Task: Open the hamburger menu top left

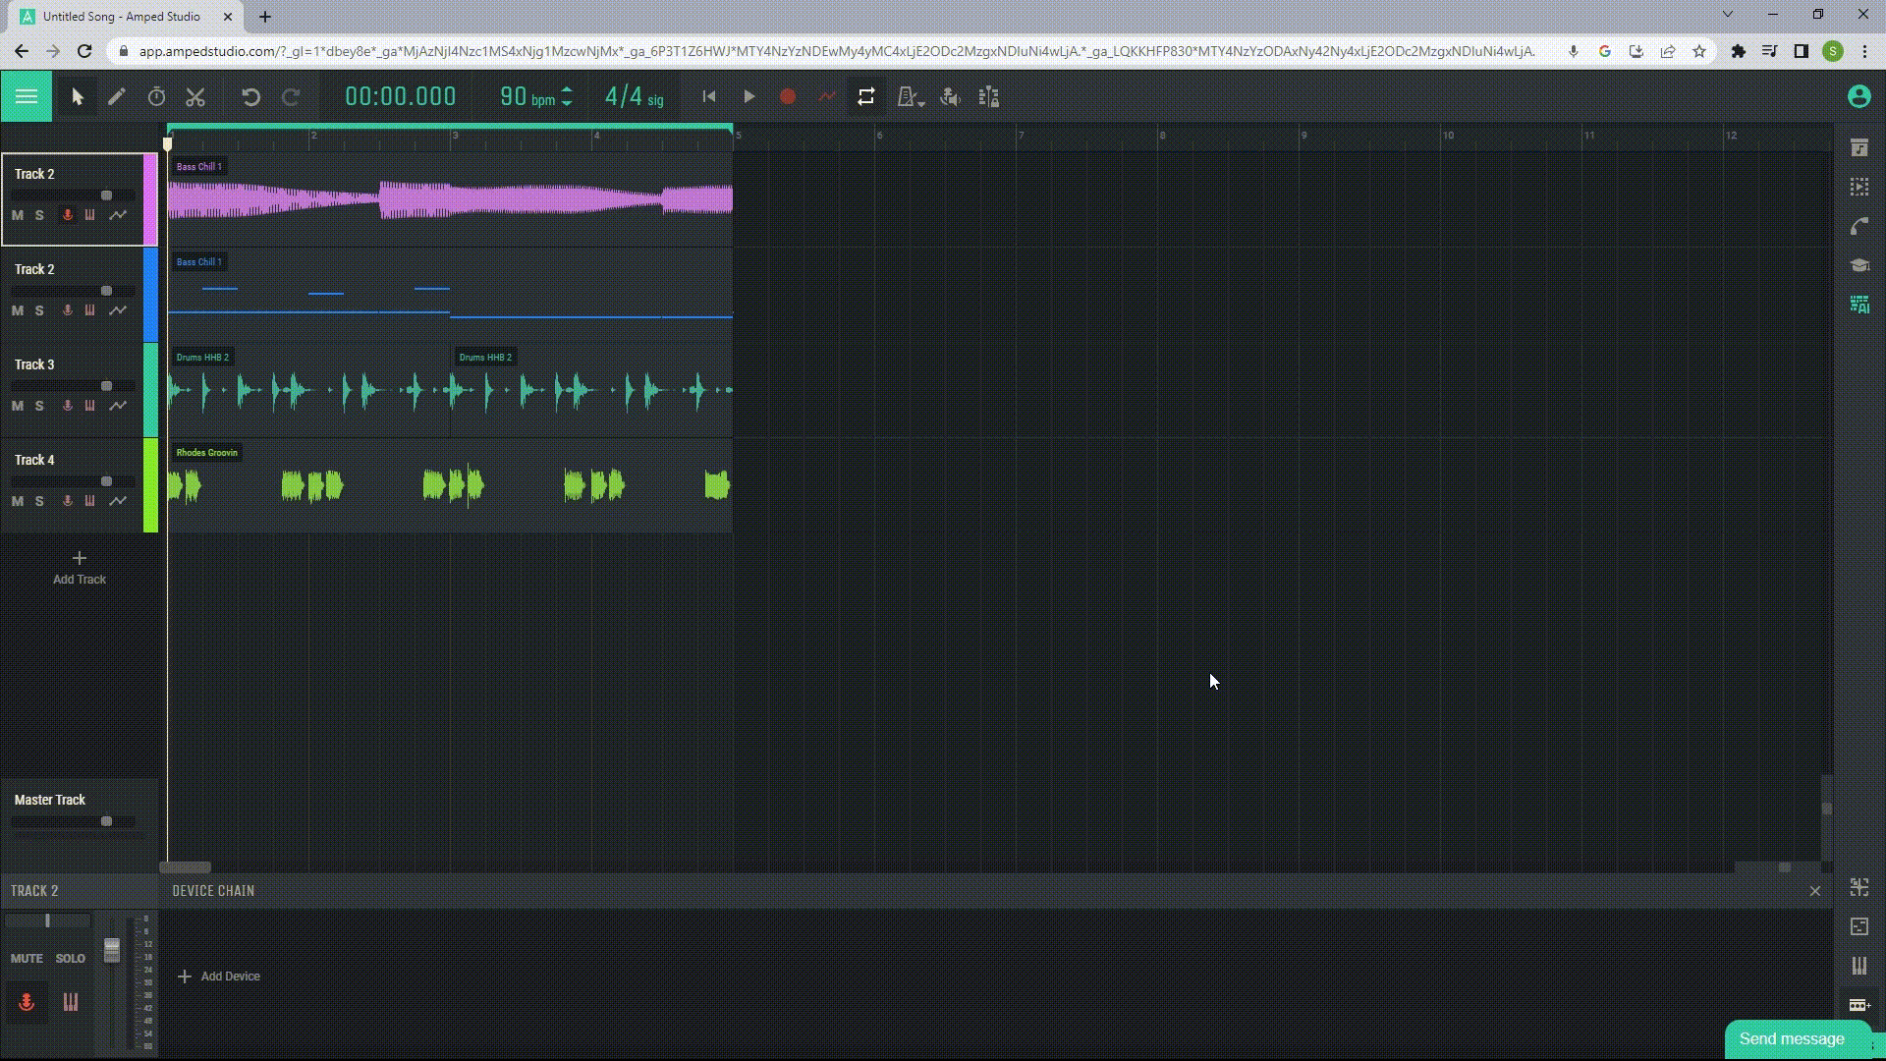Action: tap(26, 96)
